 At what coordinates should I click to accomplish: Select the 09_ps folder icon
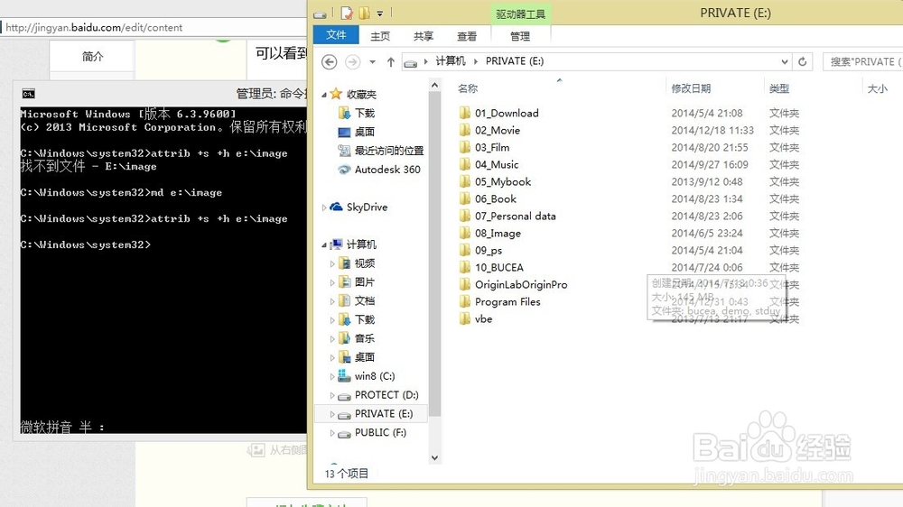(465, 250)
